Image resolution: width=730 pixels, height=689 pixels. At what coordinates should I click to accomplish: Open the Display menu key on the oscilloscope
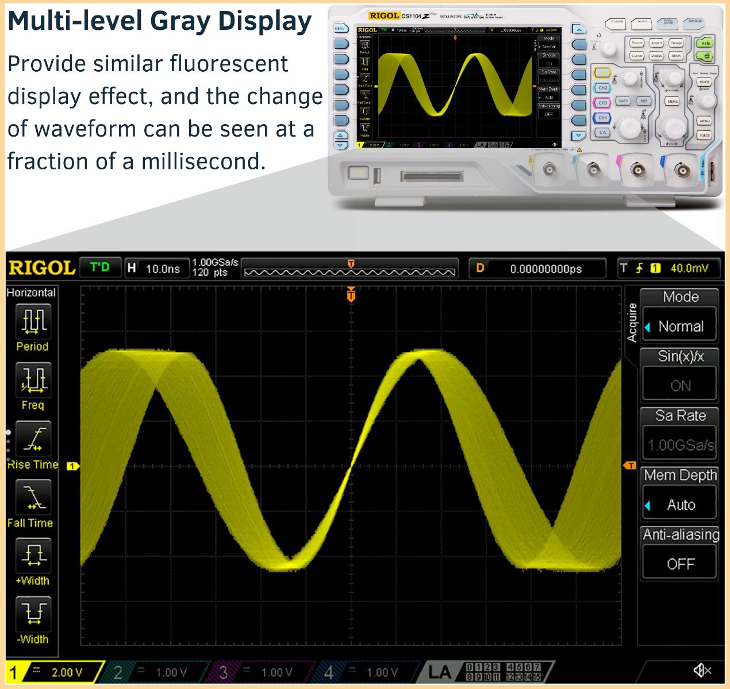tap(656, 56)
